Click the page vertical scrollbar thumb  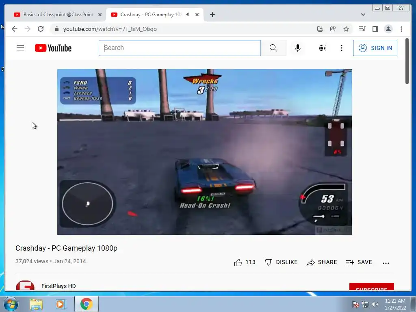(407, 61)
